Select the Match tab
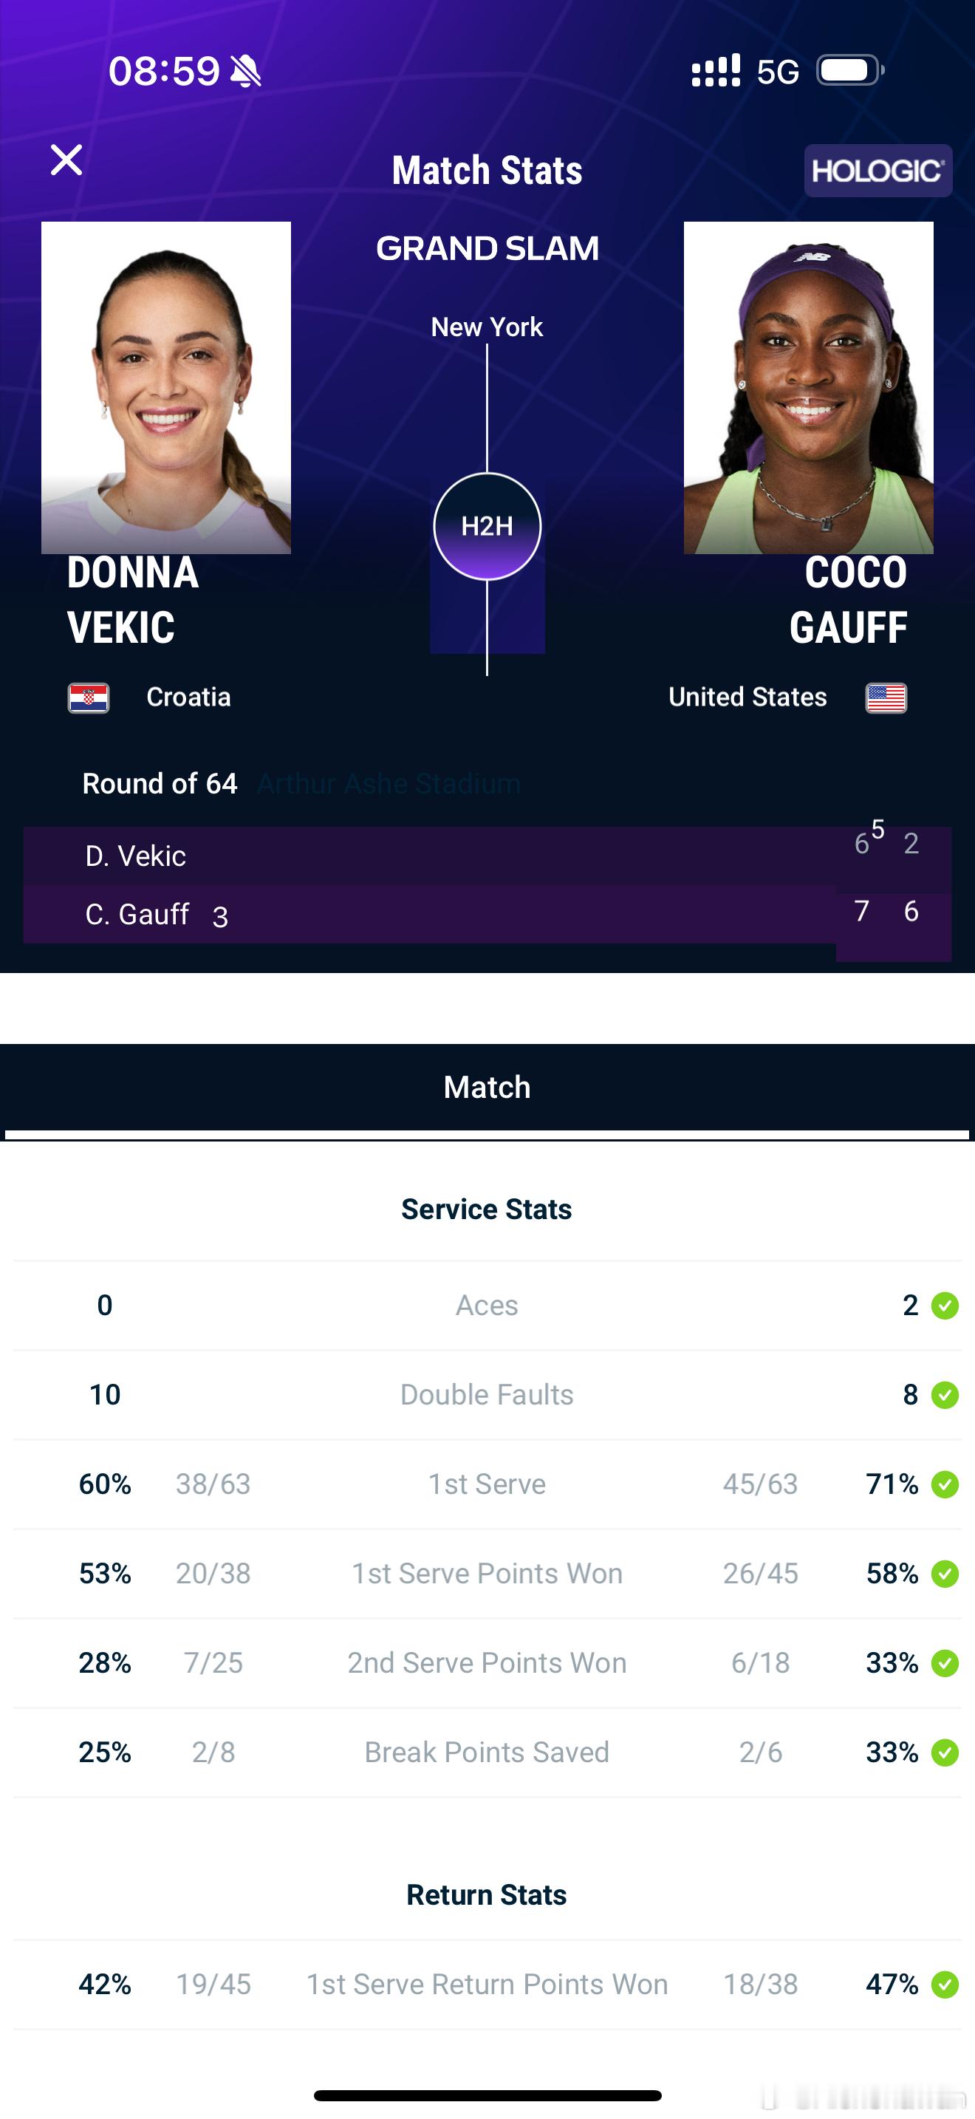This screenshot has height=2119, width=975. pos(487,1088)
